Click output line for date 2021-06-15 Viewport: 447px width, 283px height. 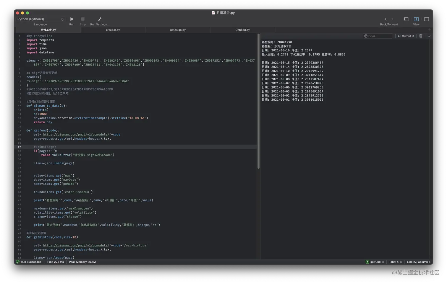click(292, 63)
